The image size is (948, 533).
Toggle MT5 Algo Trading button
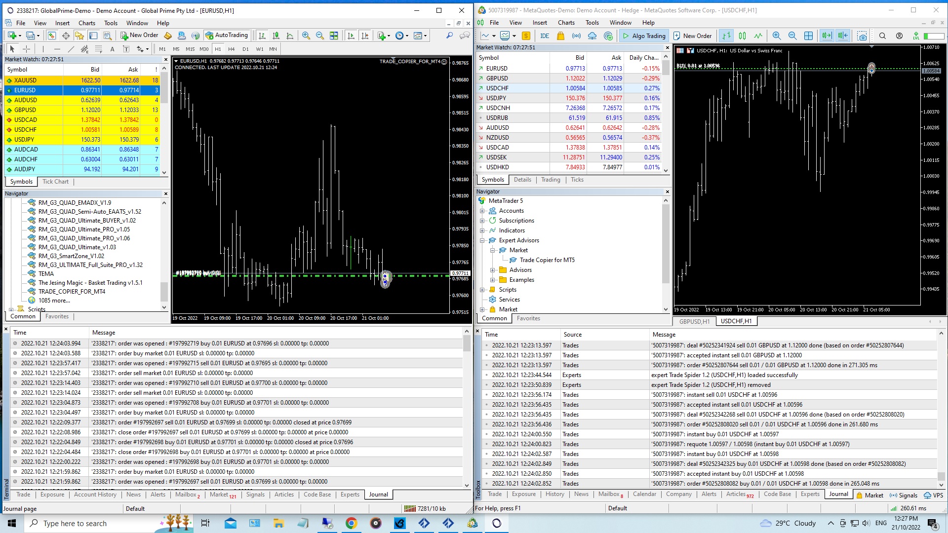click(x=644, y=36)
